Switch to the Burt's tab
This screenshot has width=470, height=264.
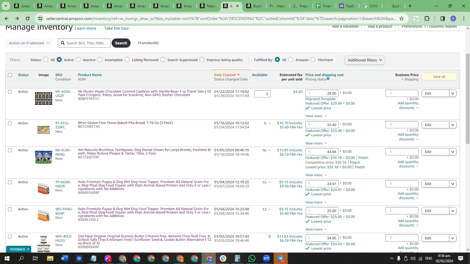(x=394, y=6)
